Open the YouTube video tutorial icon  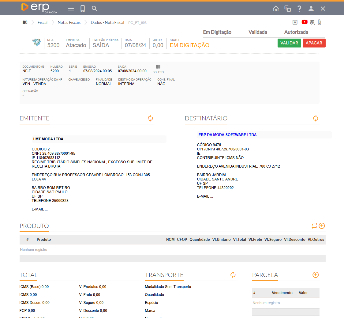pos(305,22)
